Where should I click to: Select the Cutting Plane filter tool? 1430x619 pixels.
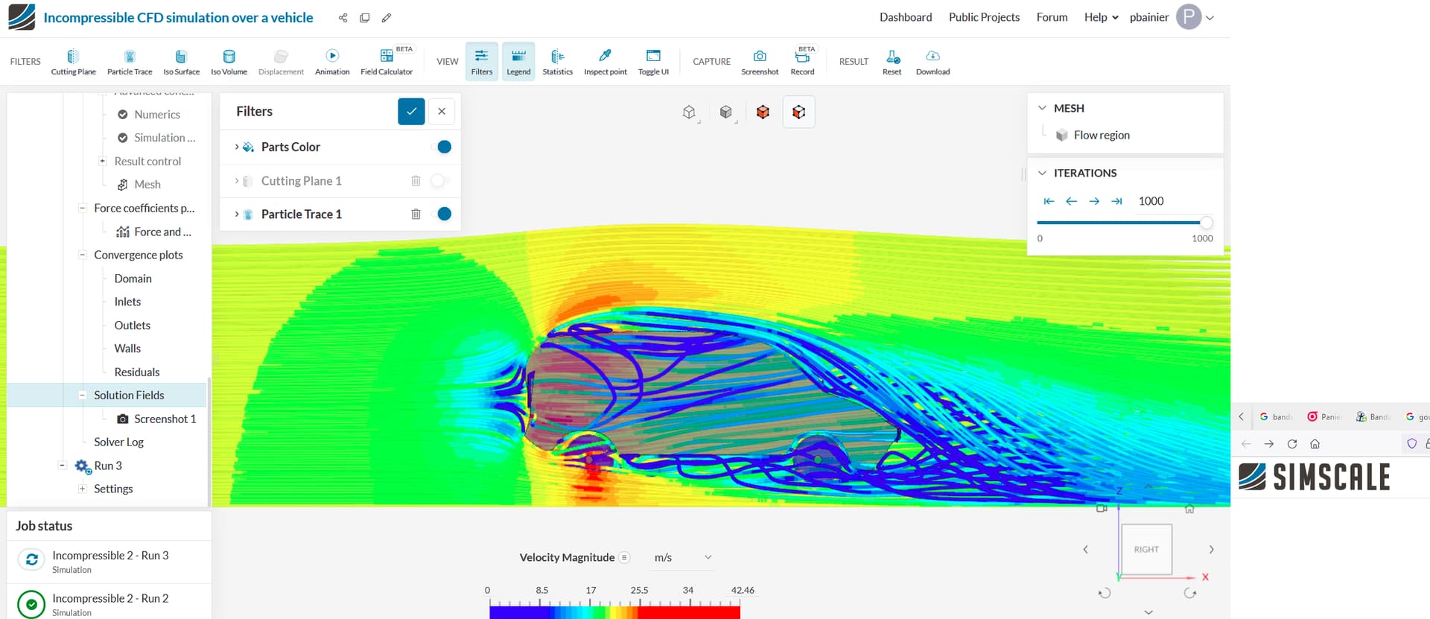(73, 62)
